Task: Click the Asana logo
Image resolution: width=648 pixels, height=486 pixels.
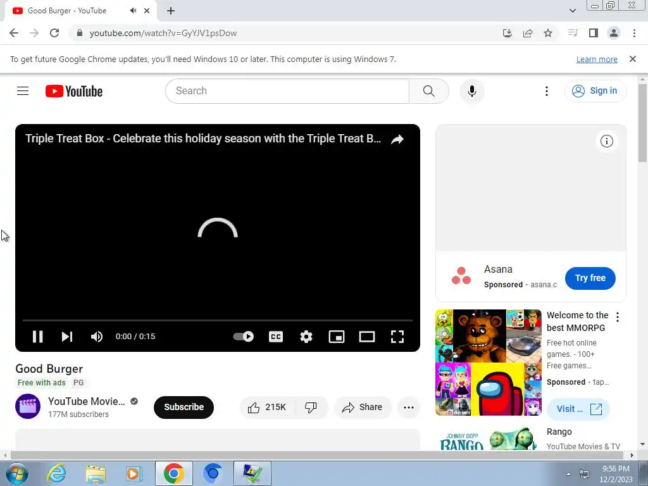Action: coord(461,276)
